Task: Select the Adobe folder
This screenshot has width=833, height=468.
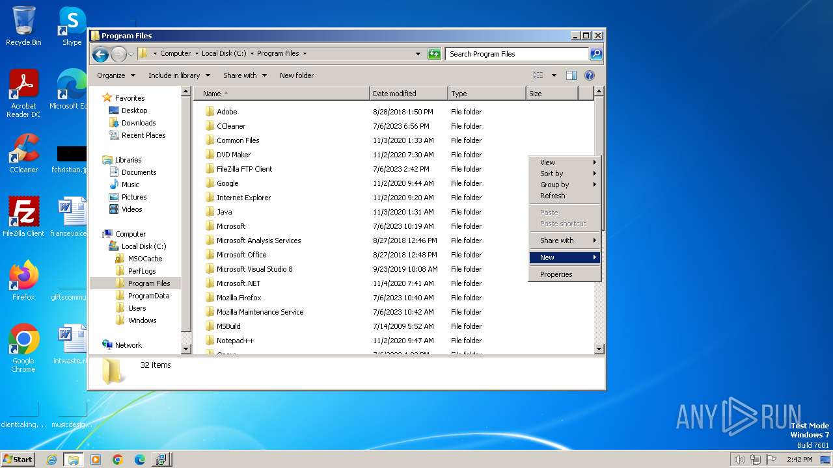Action: 226,112
